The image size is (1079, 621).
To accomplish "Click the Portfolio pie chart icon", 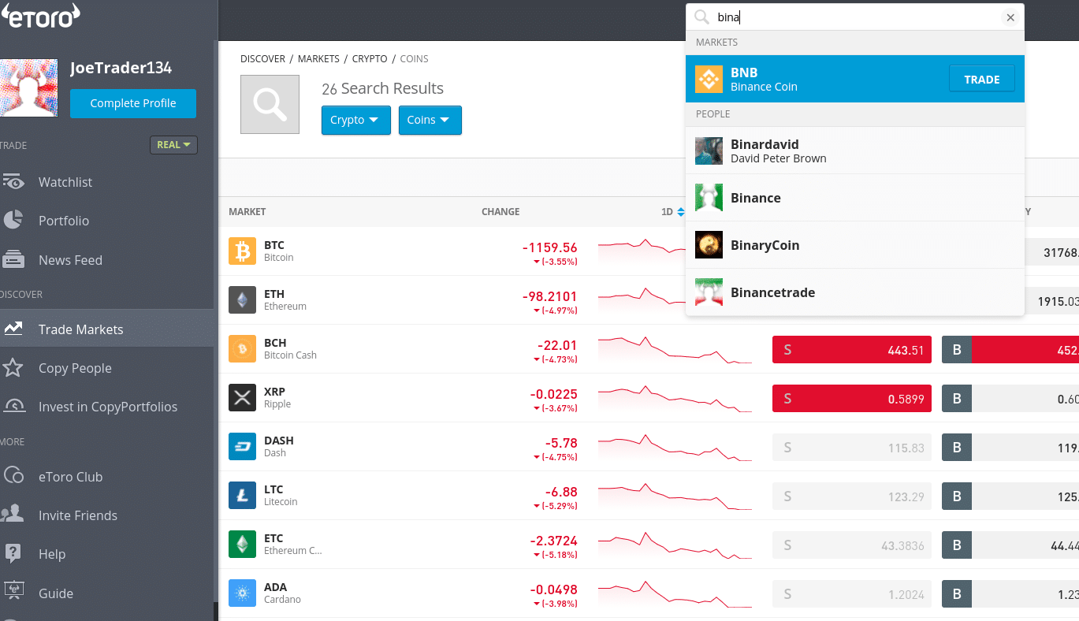I will tap(13, 221).
